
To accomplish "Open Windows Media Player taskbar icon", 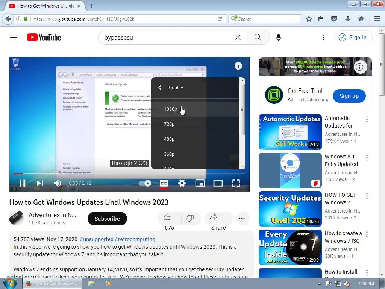I will click(x=108, y=283).
